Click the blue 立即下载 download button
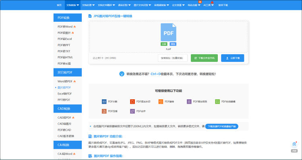This screenshot has height=160, width=302. [232, 58]
